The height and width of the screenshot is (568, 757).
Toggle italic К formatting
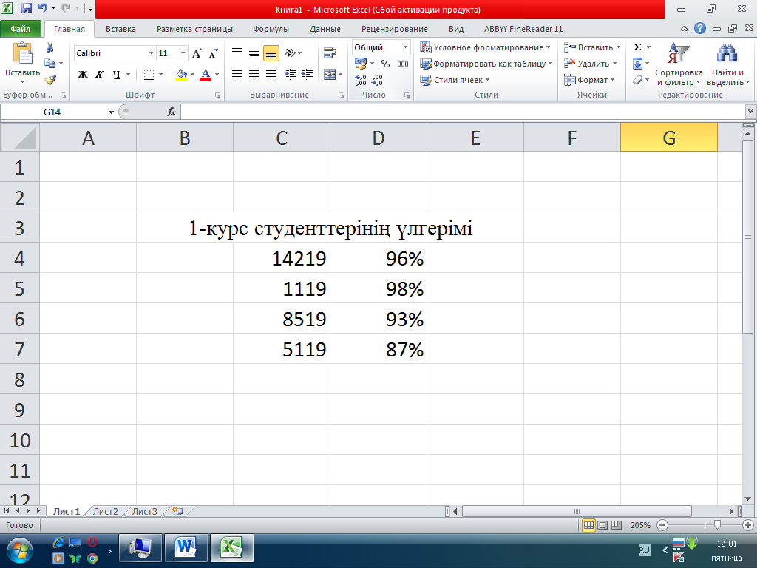pyautogui.click(x=100, y=75)
